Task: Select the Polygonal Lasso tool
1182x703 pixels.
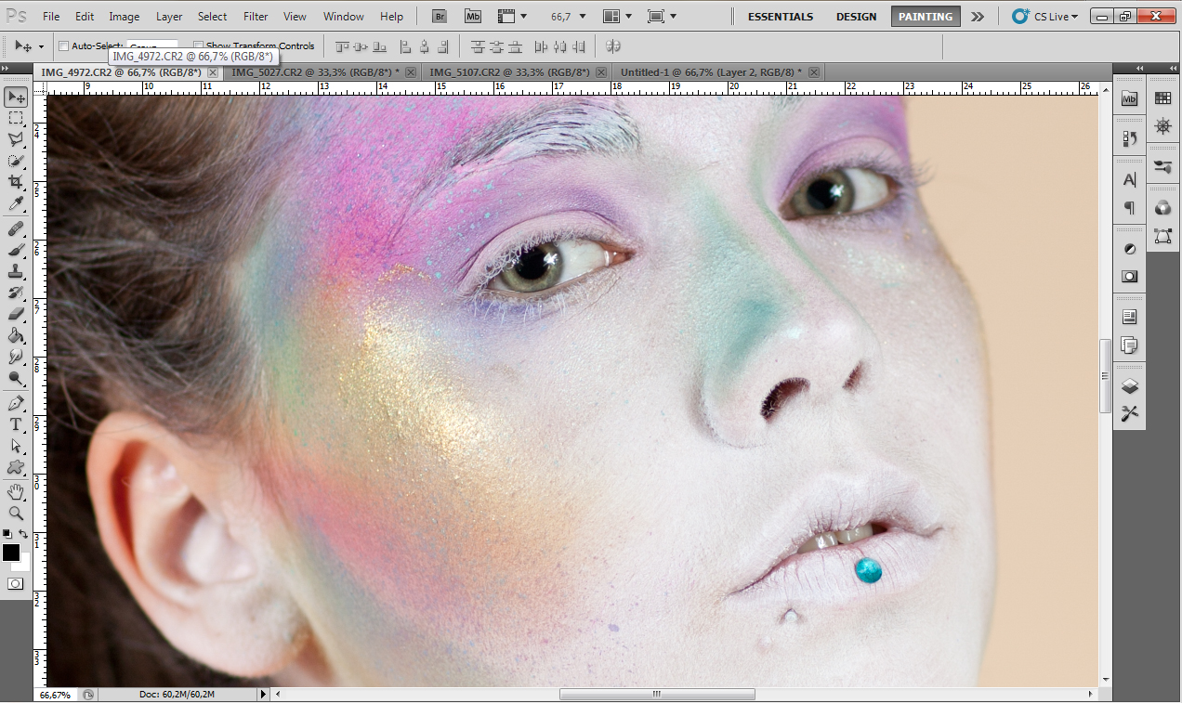Action: pos(16,139)
